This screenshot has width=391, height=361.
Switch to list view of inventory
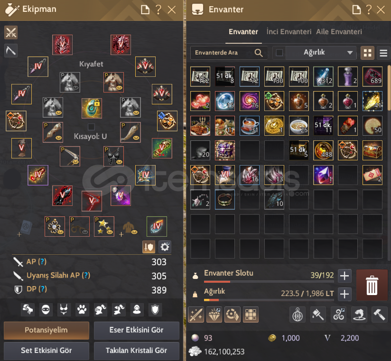click(x=383, y=53)
